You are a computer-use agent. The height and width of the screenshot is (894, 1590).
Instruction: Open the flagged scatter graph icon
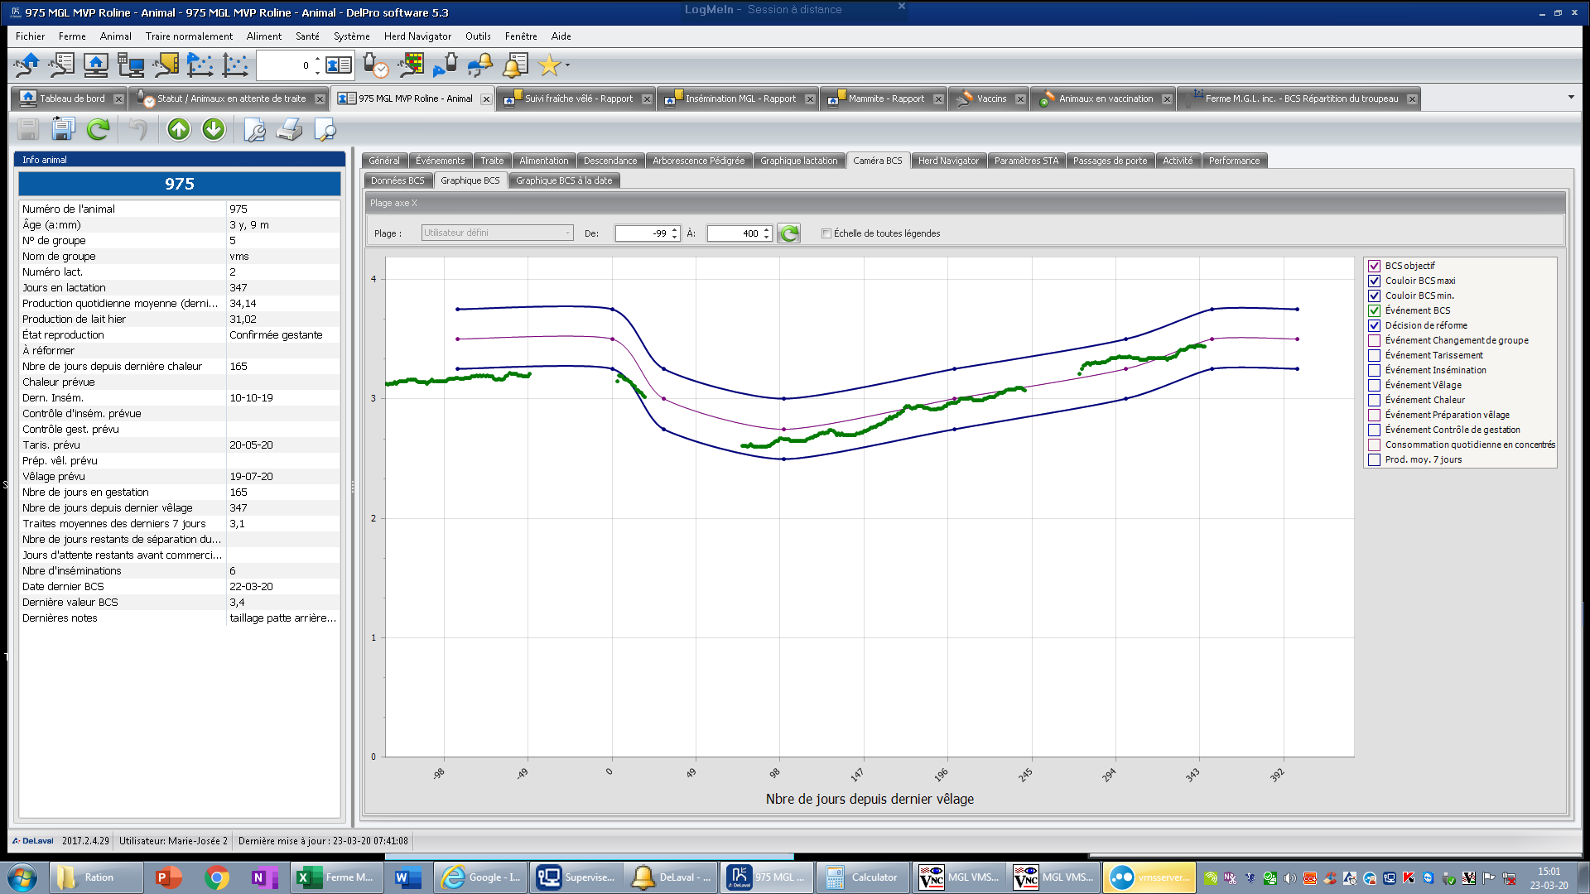200,65
